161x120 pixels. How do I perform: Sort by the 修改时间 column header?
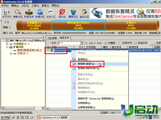point(140,47)
